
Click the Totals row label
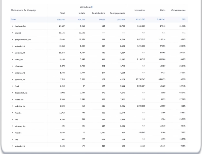point(13,19)
